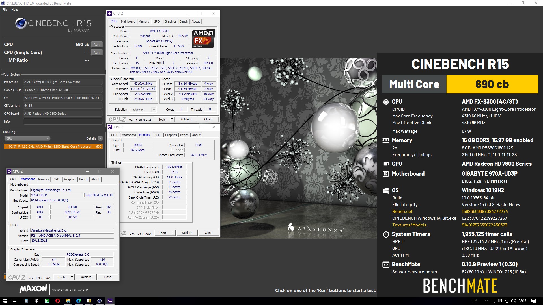Click the MAXON logo at the bottom
543x305 pixels.
pyautogui.click(x=33, y=289)
